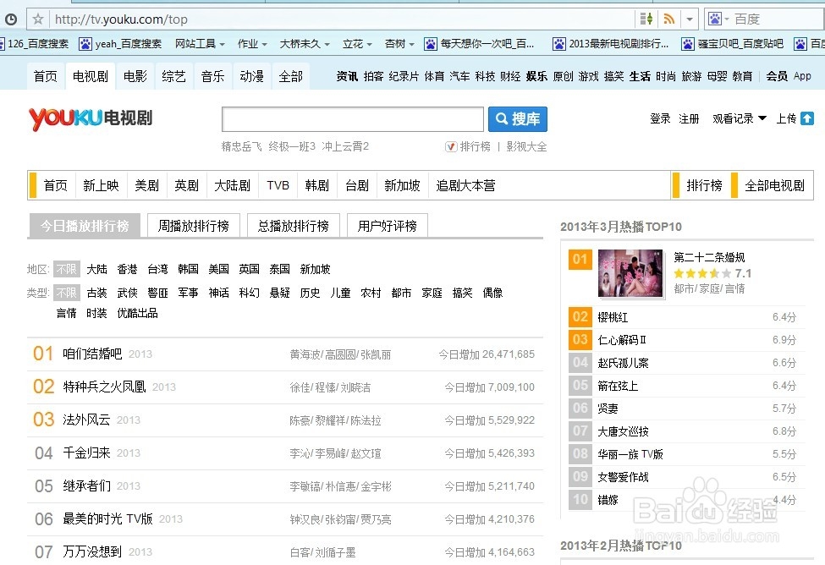
Task: Toggle the 排行榜 checkbox under search
Action: click(x=451, y=147)
